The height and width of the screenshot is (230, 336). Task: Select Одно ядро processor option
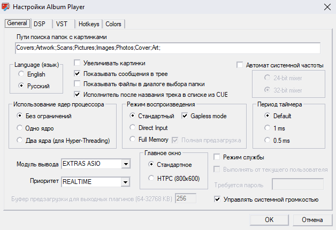coord(20,128)
